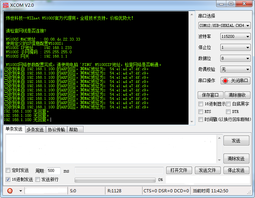Click the send box scrollbar down arrow
255x198 pixels.
pyautogui.click(x=219, y=160)
